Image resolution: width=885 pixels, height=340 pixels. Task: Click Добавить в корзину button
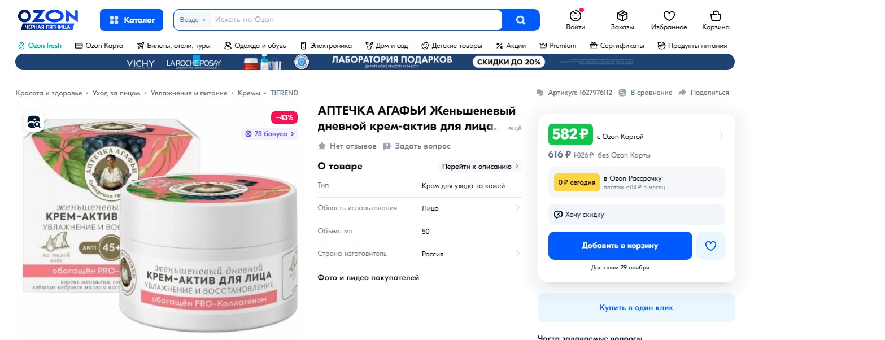click(620, 246)
